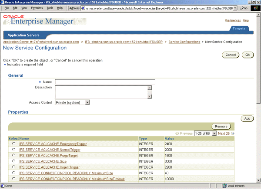Expand the browser address bar dropdown
261x189 pixels.
[235, 8]
